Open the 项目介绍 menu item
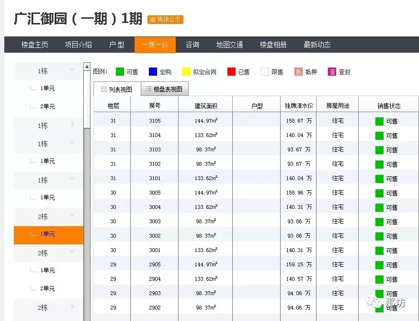Image resolution: width=419 pixels, height=321 pixels. click(x=79, y=45)
